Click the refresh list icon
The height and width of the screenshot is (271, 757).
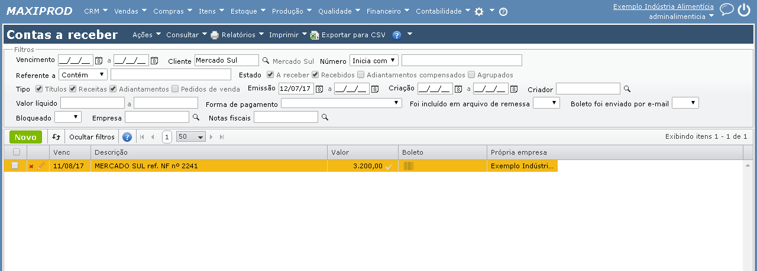pyautogui.click(x=56, y=137)
